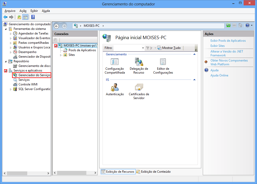The image size is (257, 184).
Task: Select Gerenciamento de disco in the tree
Action: click(x=34, y=66)
